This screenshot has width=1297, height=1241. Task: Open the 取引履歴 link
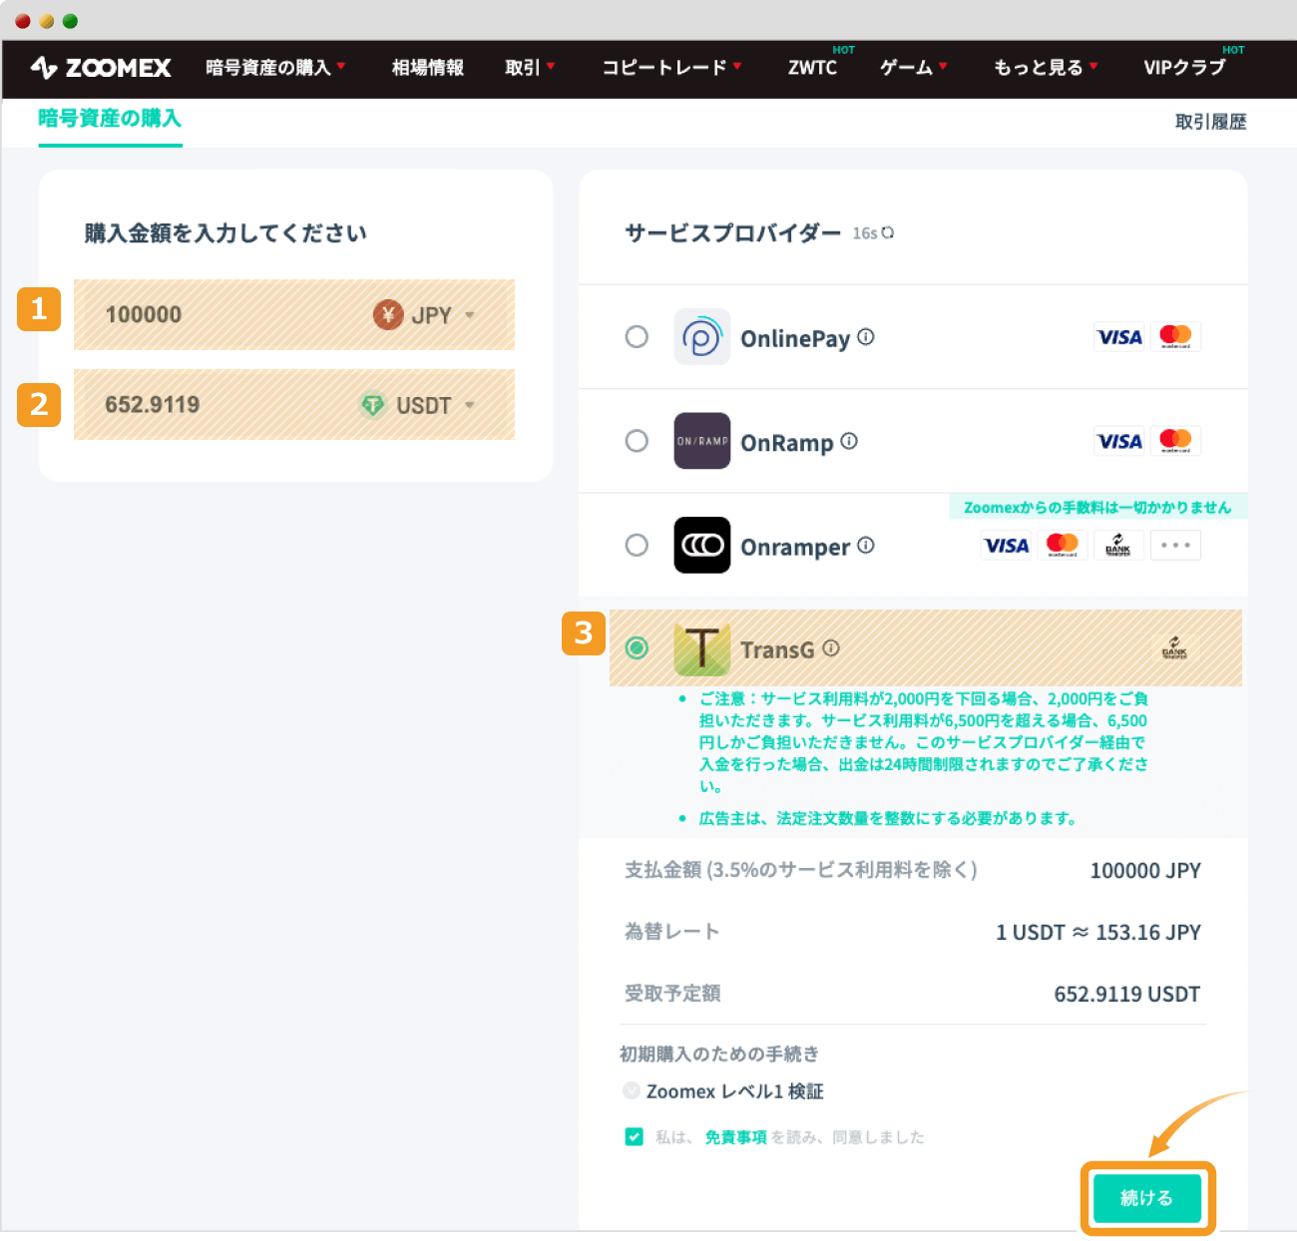1210,122
